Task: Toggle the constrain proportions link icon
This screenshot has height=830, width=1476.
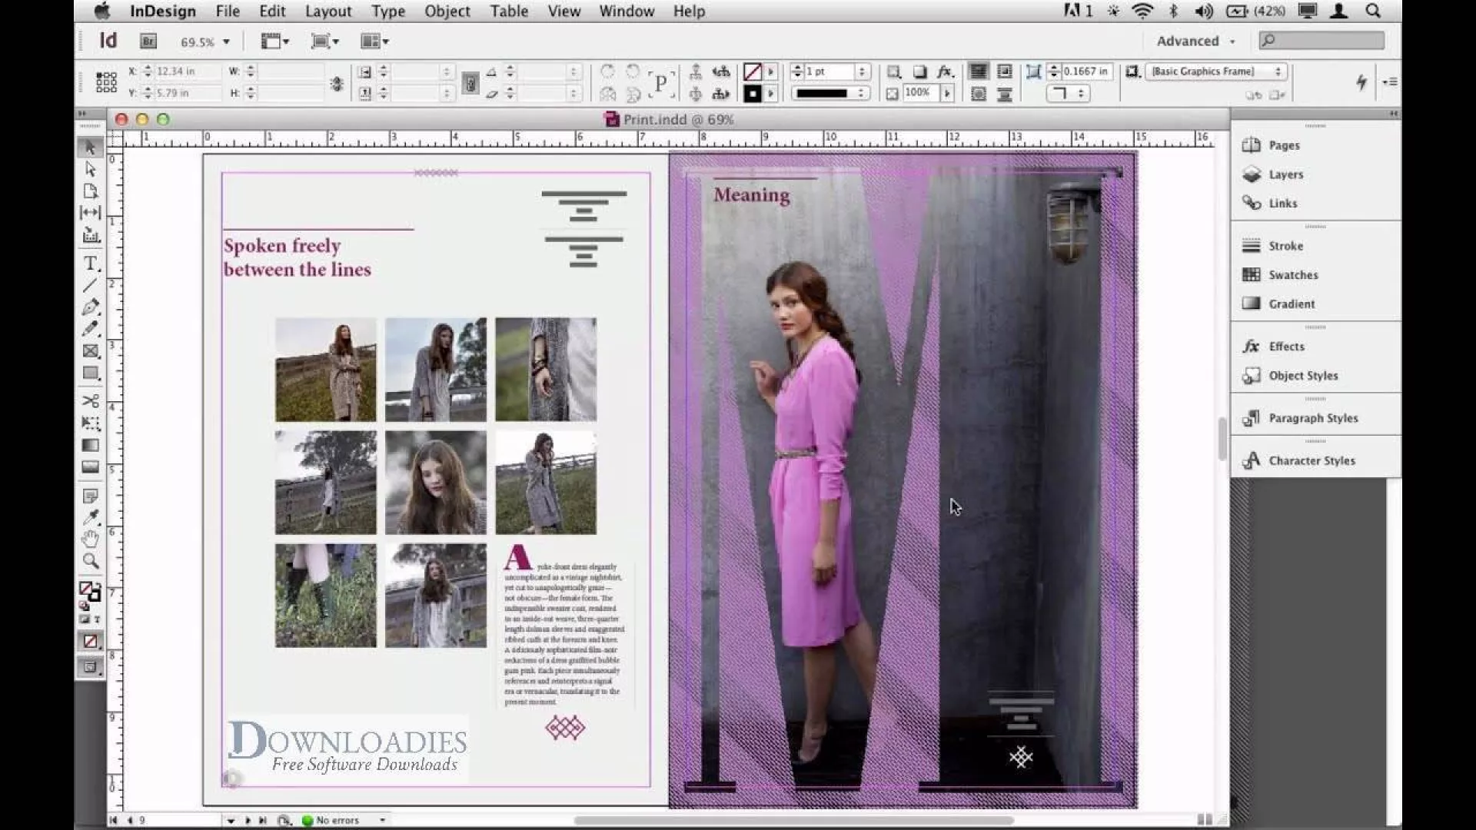Action: point(337,83)
